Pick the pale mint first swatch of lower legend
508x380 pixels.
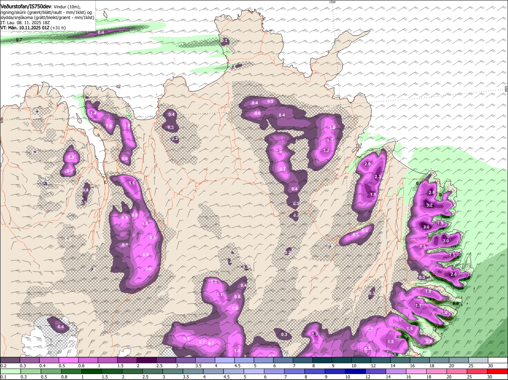pos(11,371)
